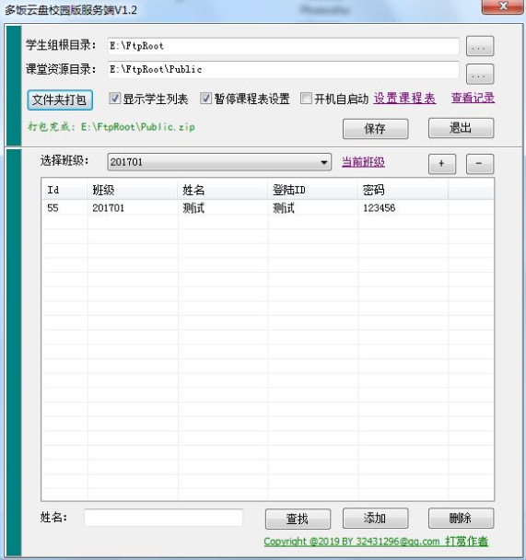
Task: Click the 文件夹打包 button
Action: point(60,99)
